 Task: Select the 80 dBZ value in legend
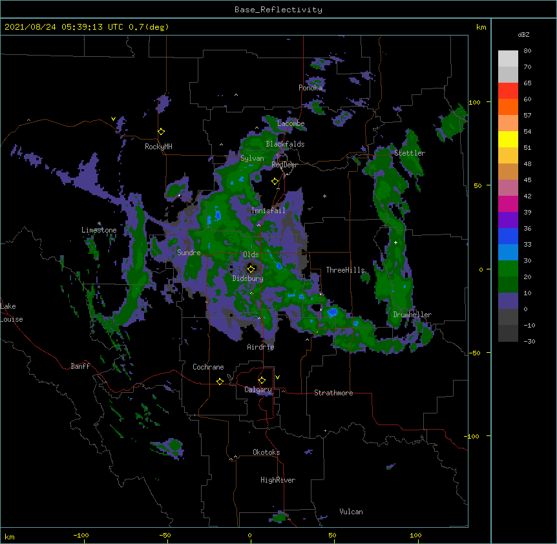pyautogui.click(x=527, y=51)
